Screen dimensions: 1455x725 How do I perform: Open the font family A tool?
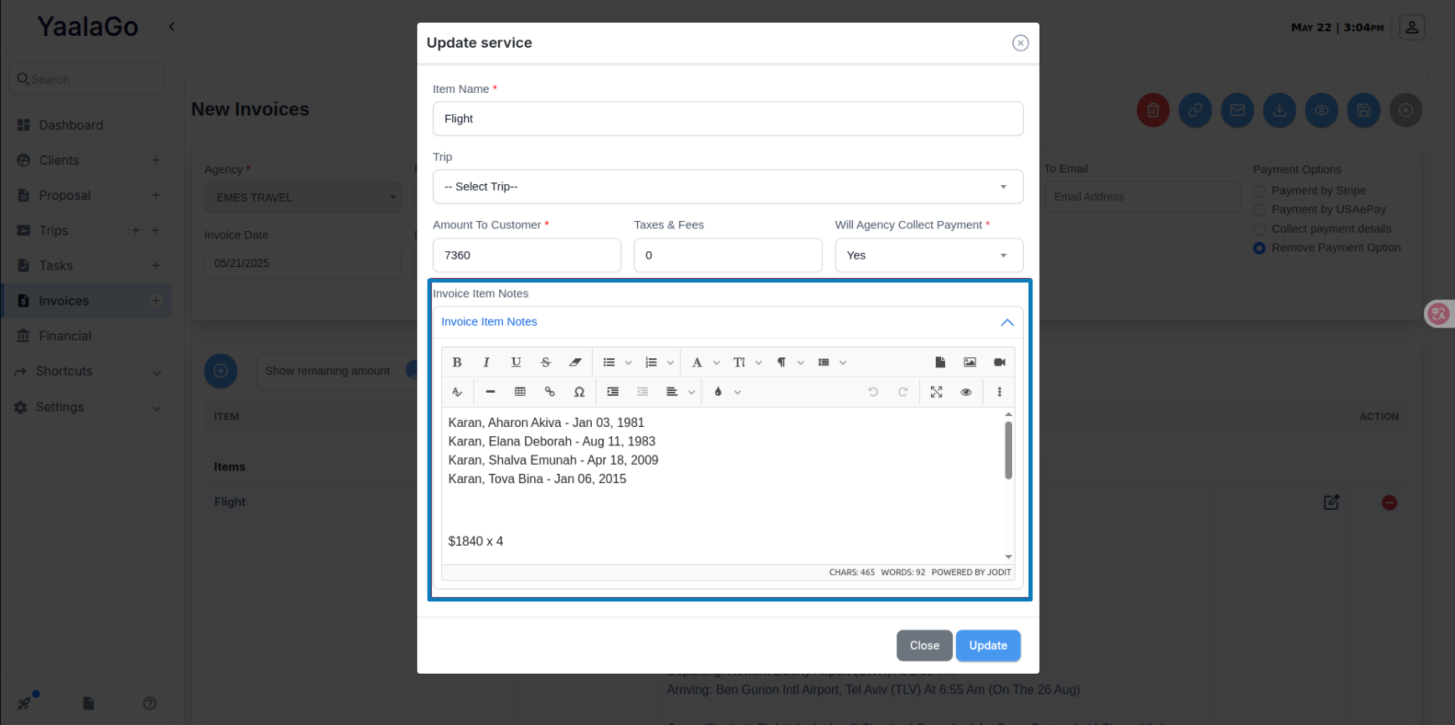[697, 362]
